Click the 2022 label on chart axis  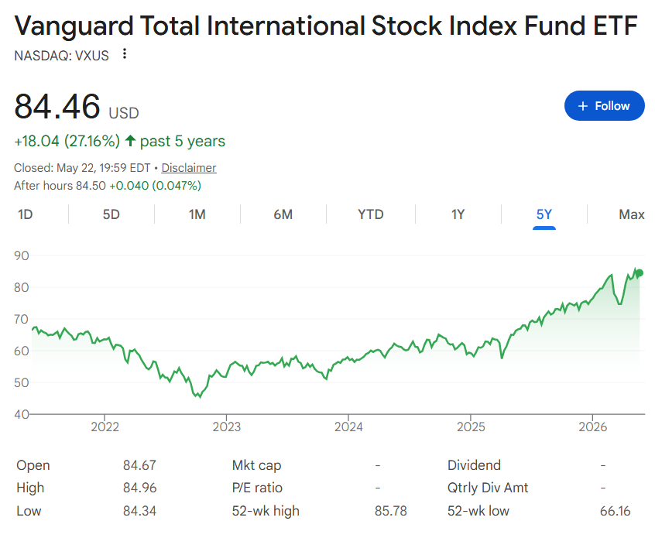[105, 427]
